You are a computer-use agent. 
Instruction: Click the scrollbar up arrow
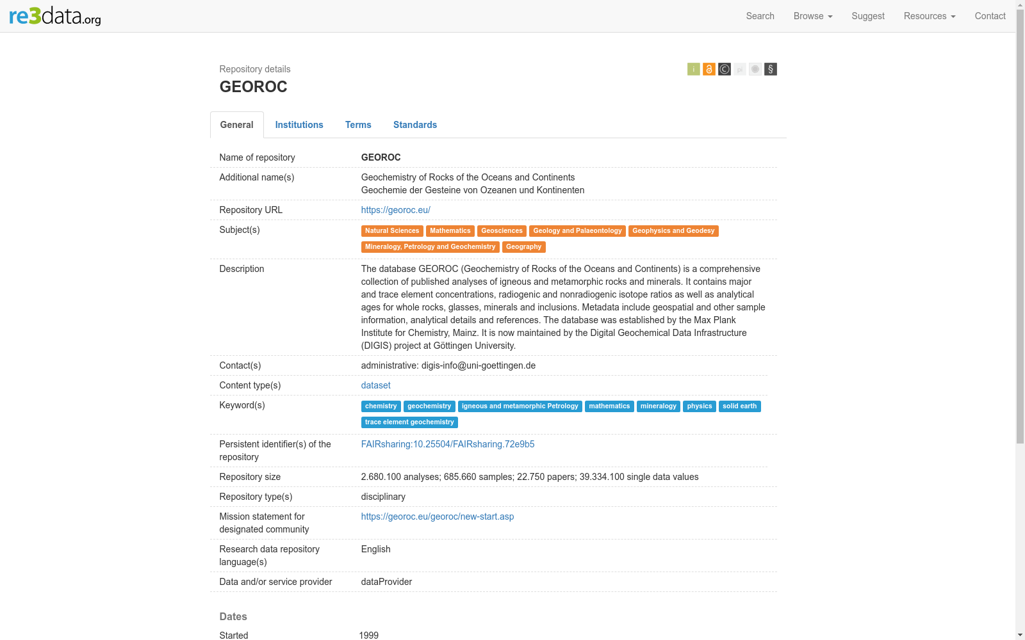1020,5
